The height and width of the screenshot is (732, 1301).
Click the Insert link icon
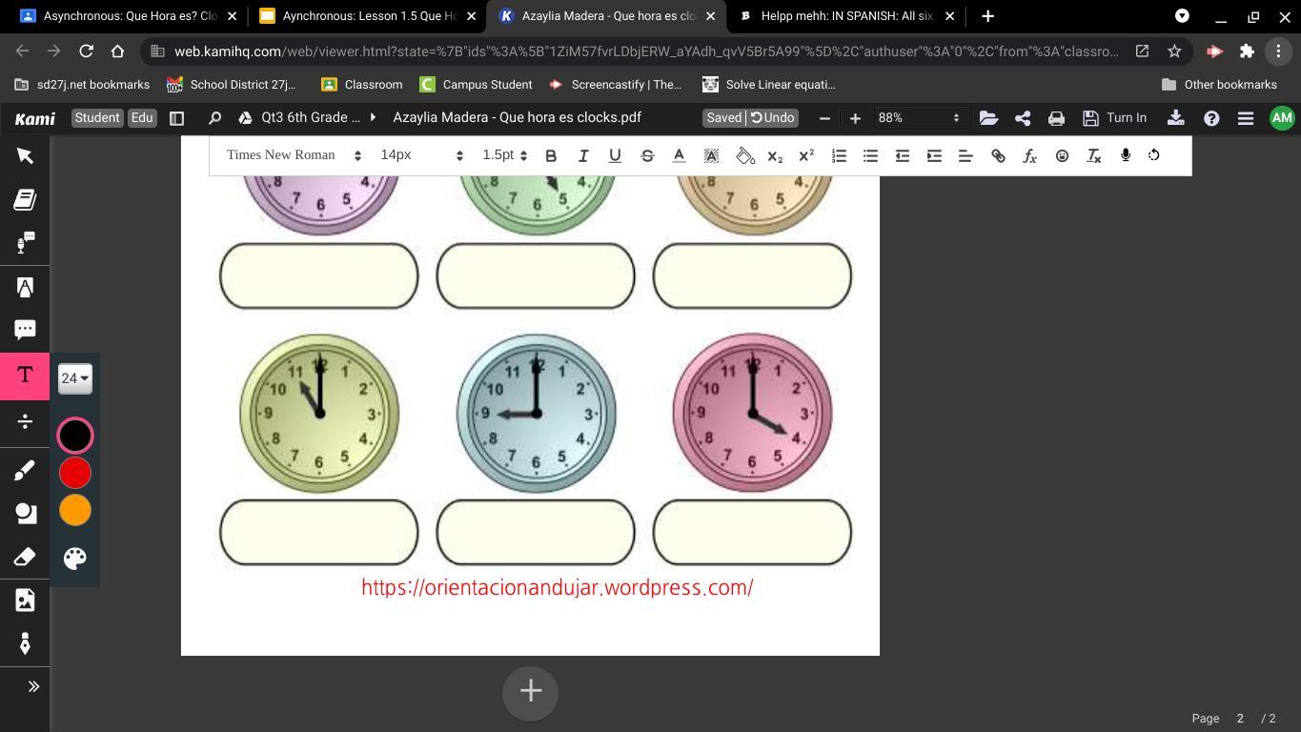click(x=998, y=155)
